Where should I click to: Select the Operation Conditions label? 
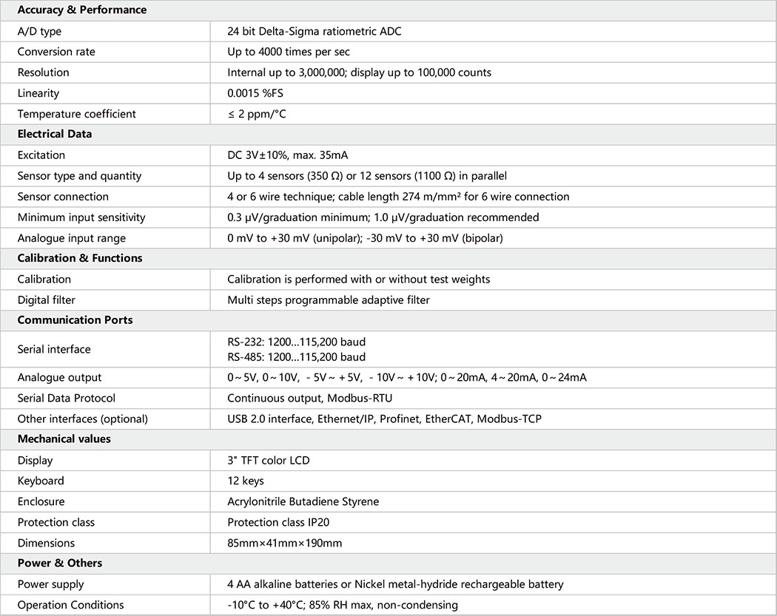click(70, 605)
